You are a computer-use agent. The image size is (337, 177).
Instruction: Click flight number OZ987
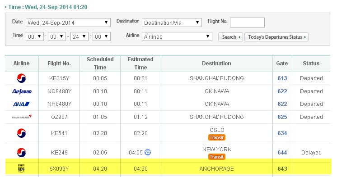(59, 117)
